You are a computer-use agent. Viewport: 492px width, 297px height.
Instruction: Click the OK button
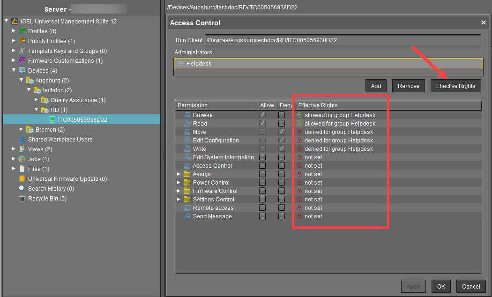[441, 286]
